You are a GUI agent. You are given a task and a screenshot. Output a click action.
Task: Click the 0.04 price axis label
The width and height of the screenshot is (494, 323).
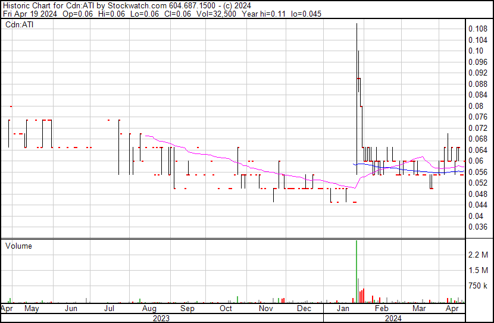tap(476, 216)
